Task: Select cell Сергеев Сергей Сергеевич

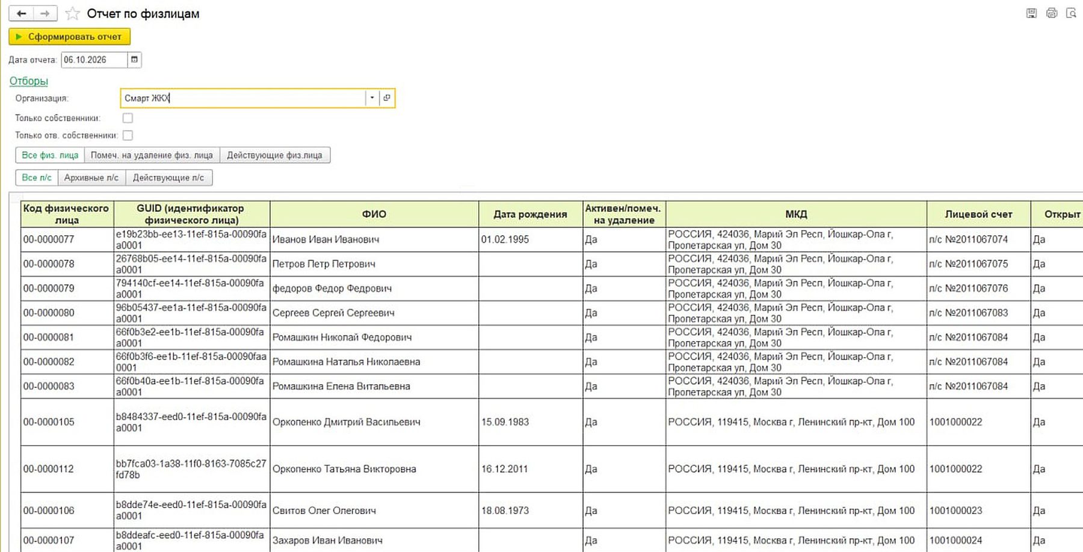Action: 374,313
